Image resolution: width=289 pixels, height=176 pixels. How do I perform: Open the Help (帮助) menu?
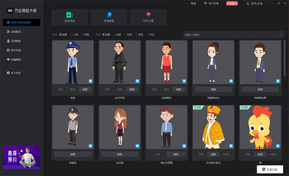tap(194, 4)
